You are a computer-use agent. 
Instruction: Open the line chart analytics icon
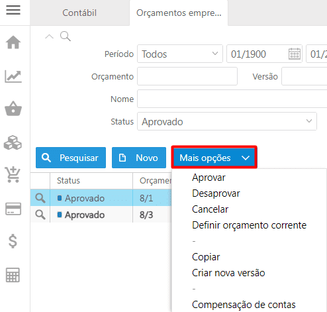point(13,76)
